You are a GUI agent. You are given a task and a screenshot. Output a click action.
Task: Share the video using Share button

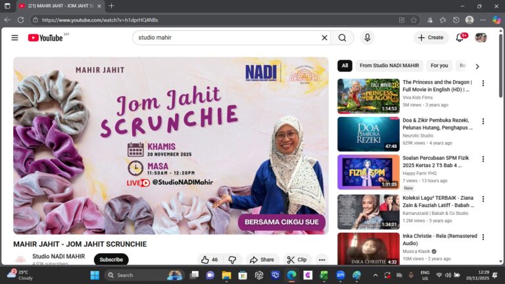[x=262, y=260]
